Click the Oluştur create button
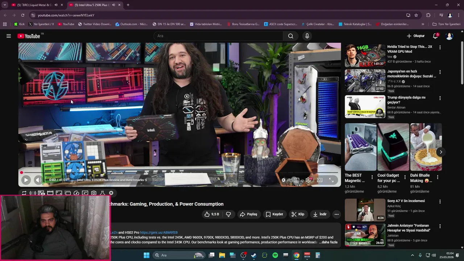Viewport: 464px width, 261px height. (x=415, y=36)
